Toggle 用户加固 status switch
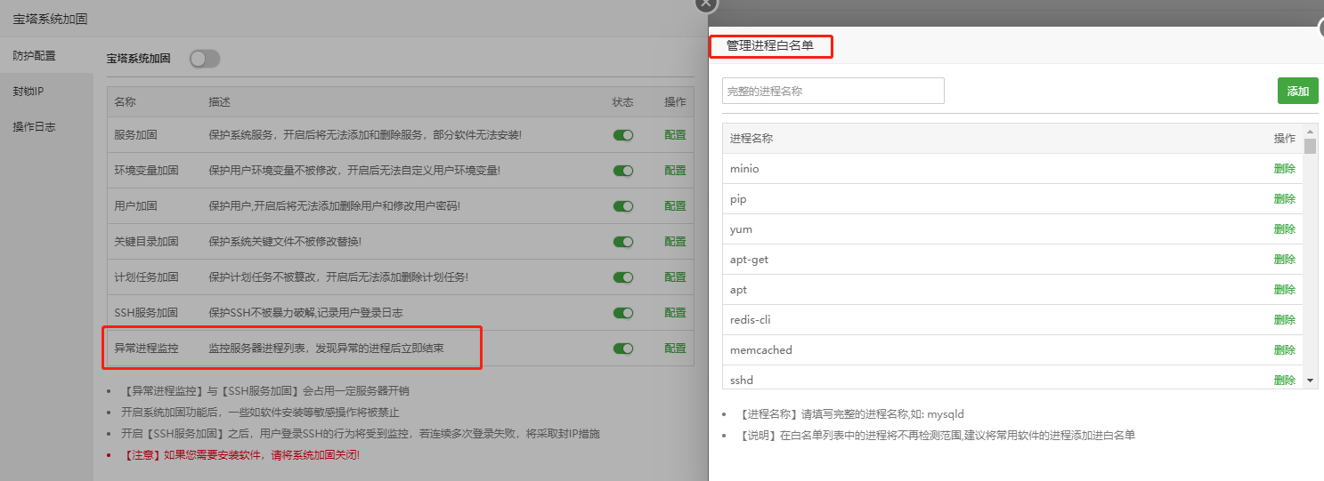The image size is (1324, 481). [623, 206]
